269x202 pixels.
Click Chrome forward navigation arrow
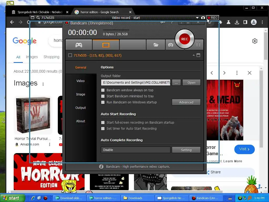pyautogui.click(x=20, y=22)
